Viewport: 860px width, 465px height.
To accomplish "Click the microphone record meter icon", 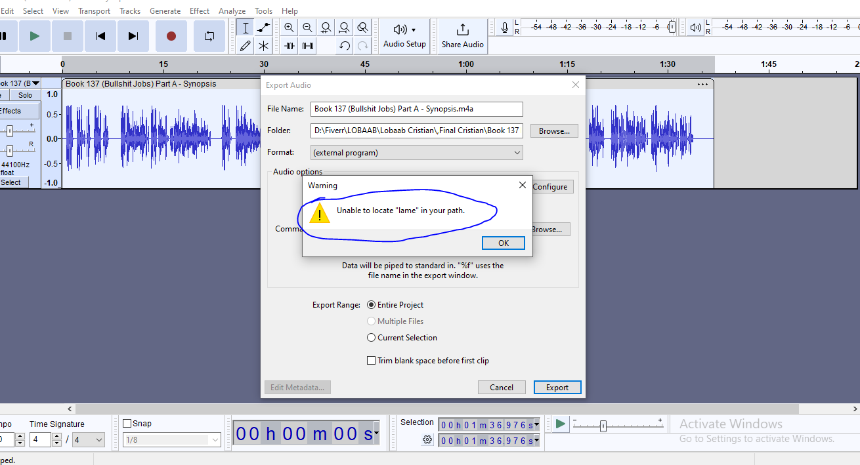I will (x=504, y=28).
